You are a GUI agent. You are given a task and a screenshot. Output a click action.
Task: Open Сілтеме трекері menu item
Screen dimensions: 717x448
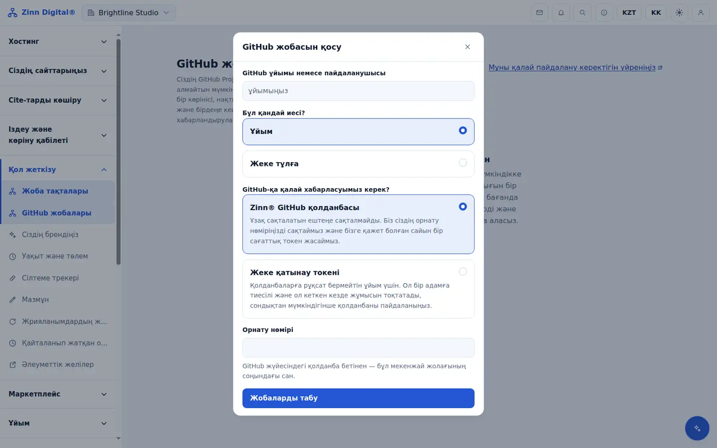58,278
